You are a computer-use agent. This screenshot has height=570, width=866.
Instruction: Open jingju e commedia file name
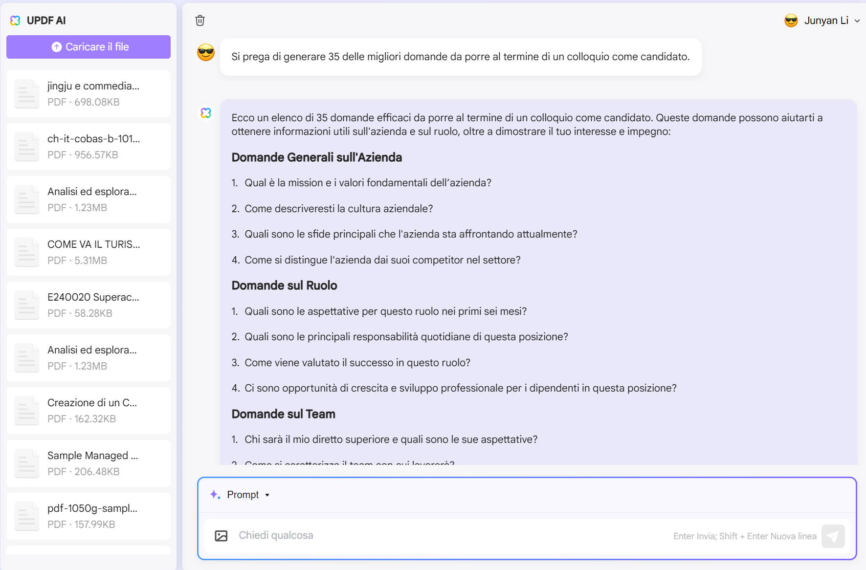93,86
